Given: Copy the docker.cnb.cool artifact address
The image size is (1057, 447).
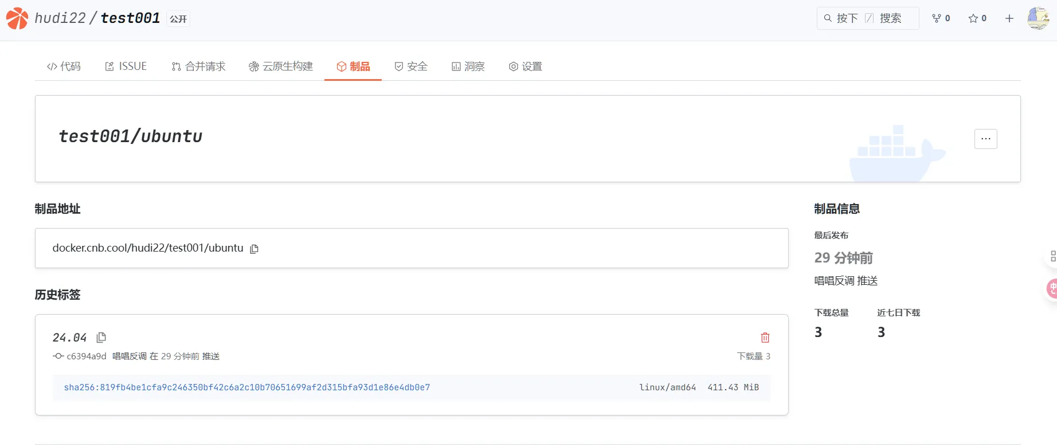Looking at the screenshot, I should click(x=255, y=249).
